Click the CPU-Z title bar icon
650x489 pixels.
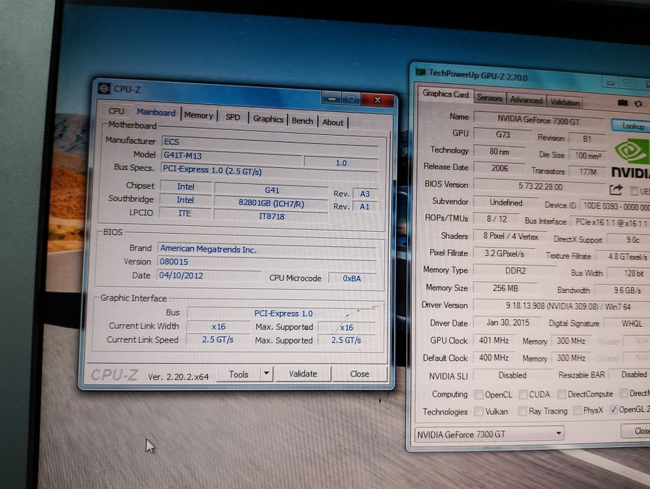(104, 88)
